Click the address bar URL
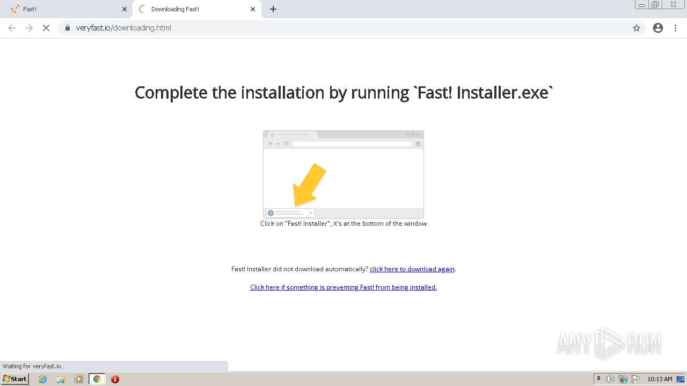Viewport: 687px width, 386px height. click(123, 28)
